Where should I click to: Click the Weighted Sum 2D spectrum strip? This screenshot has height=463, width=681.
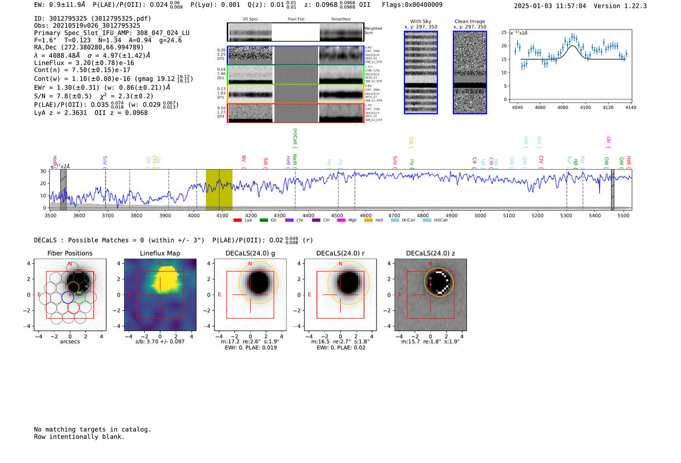point(296,32)
